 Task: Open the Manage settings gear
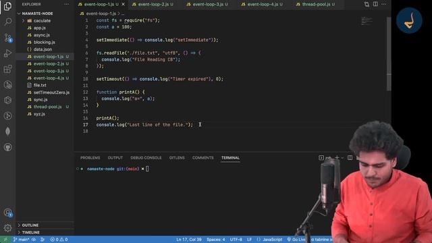[x=7, y=228]
